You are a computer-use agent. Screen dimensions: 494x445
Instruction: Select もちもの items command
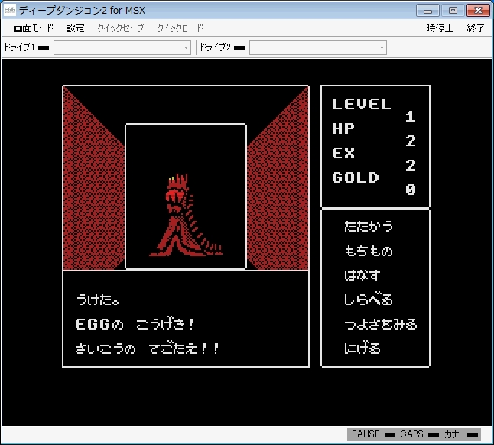[369, 251]
